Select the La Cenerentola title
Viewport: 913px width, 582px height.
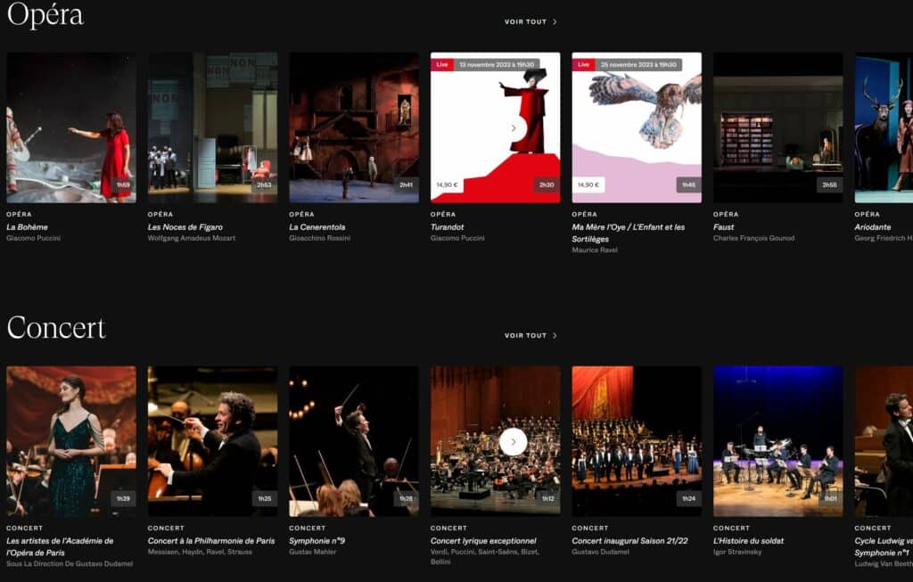(317, 227)
